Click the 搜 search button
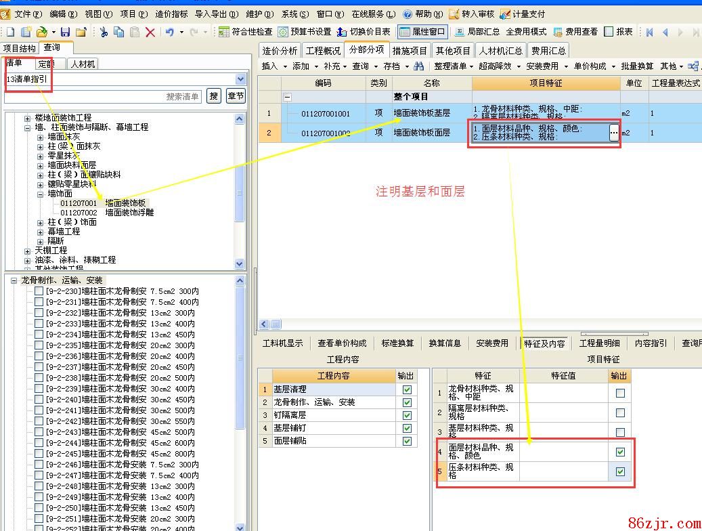702x531 pixels. click(213, 97)
